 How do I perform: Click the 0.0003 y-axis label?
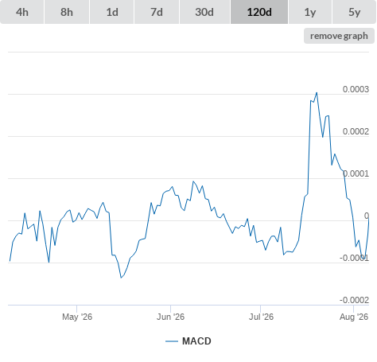tap(356, 89)
